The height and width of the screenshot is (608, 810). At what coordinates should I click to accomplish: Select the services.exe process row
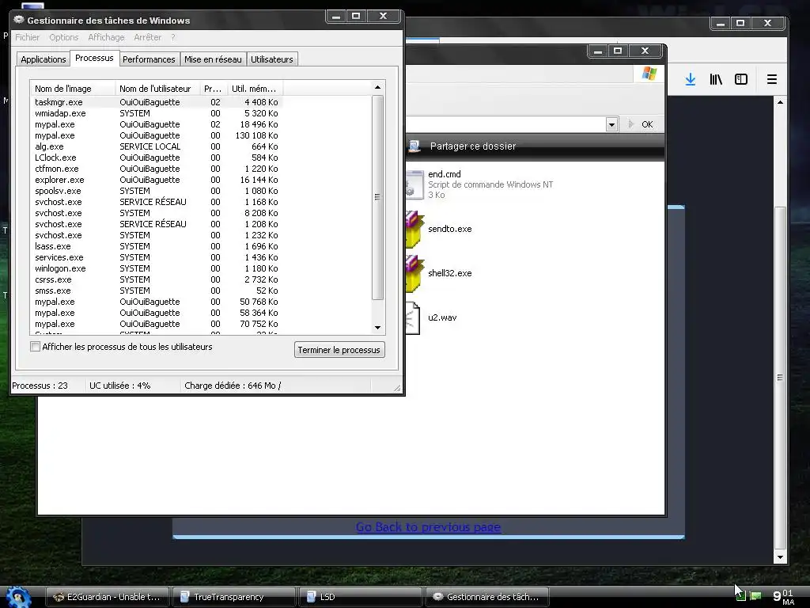tap(157, 257)
